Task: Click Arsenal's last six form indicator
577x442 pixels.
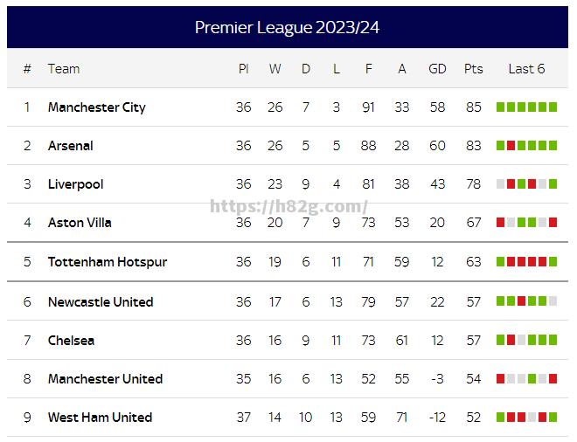Action: pyautogui.click(x=526, y=146)
